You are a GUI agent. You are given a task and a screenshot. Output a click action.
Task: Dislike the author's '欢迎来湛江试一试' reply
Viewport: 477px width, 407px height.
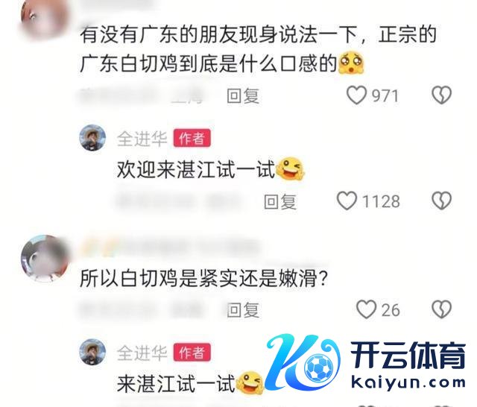(442, 201)
